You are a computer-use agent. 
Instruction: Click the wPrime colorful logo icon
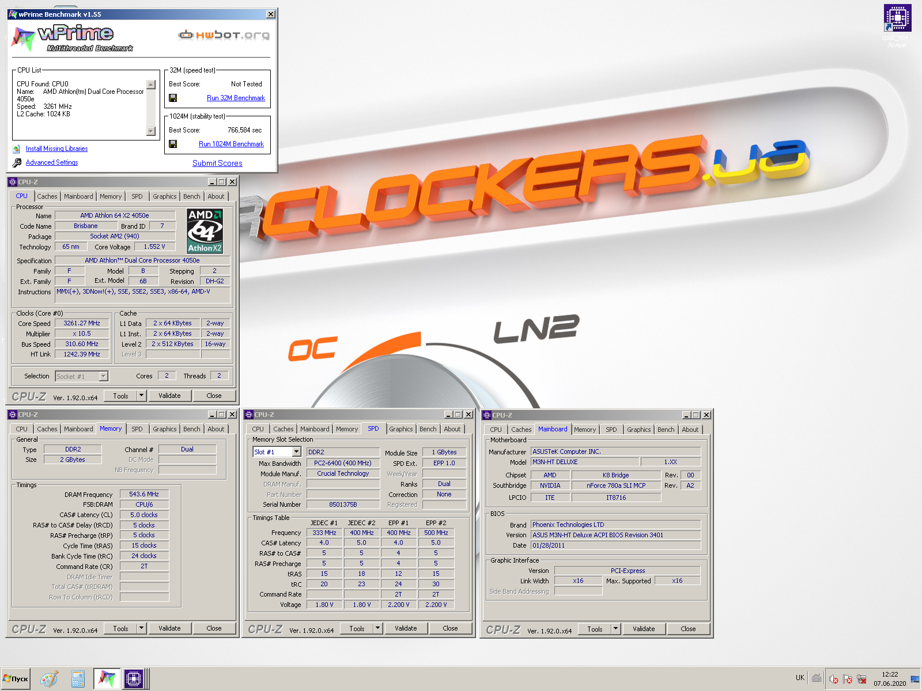tap(23, 39)
